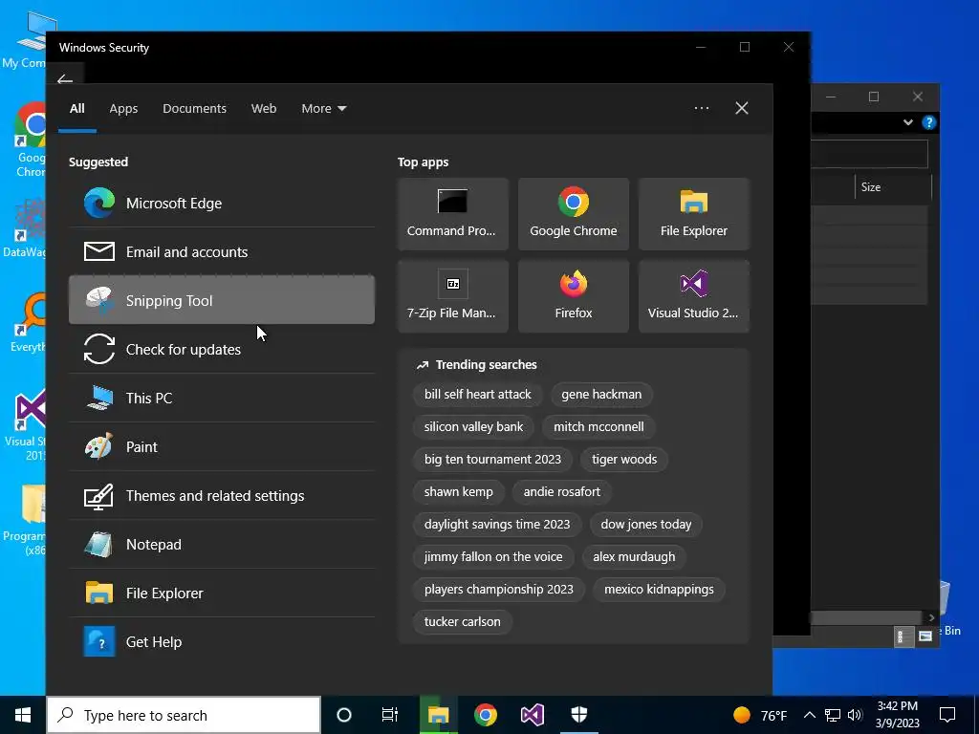
Task: Search trending 'bill self heart attack'
Action: (x=478, y=395)
